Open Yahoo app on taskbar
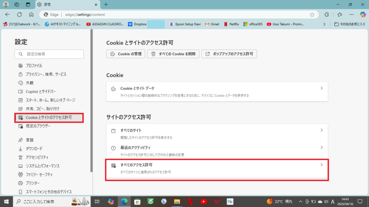Image resolution: width=369 pixels, height=207 pixels. coord(217,202)
